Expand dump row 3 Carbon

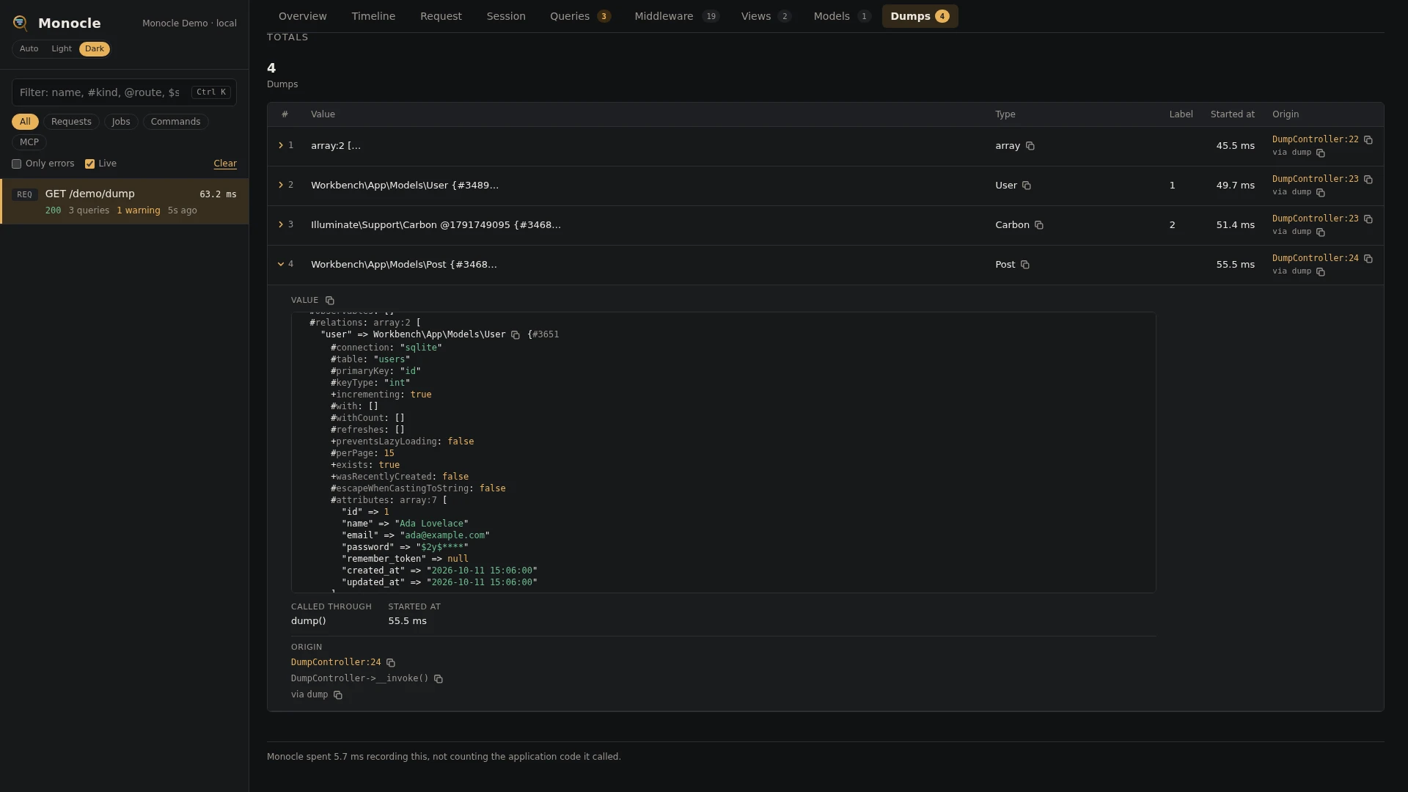tap(281, 225)
